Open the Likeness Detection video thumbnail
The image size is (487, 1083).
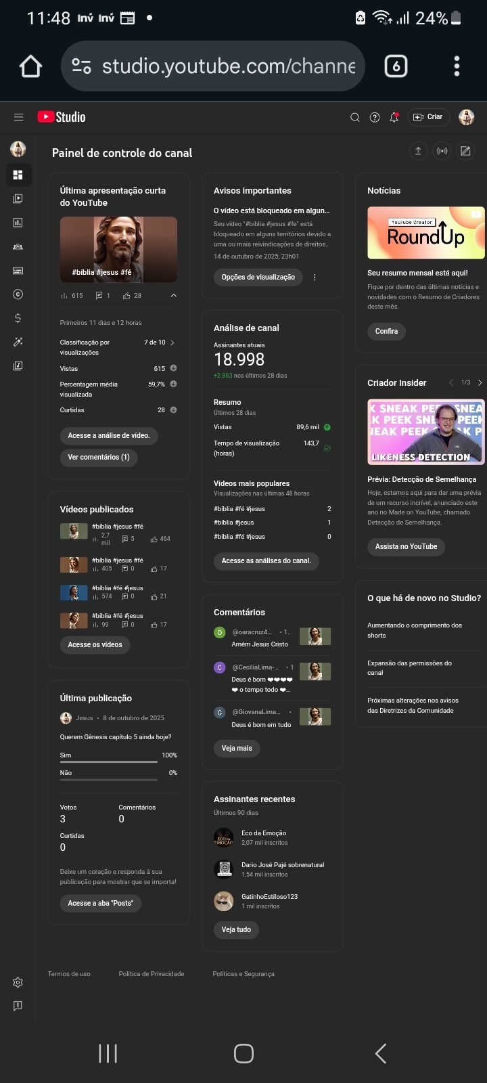point(426,432)
